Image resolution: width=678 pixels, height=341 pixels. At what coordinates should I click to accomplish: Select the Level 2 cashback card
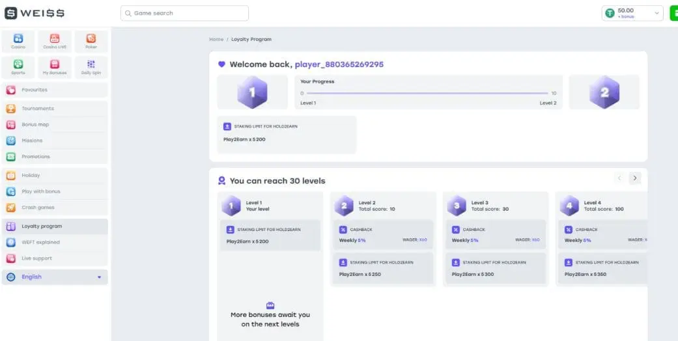(383, 235)
